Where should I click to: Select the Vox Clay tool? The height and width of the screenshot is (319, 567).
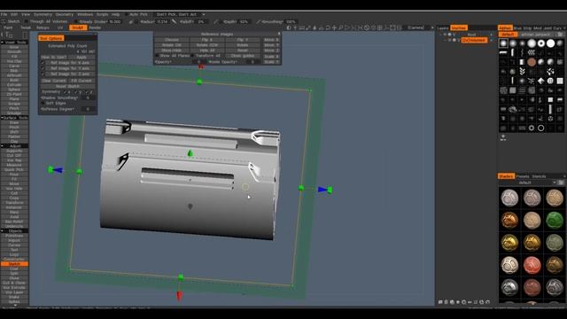tap(14, 61)
